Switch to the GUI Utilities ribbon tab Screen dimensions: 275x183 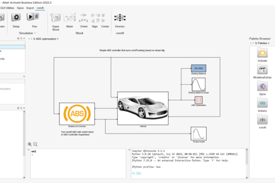click(7, 8)
